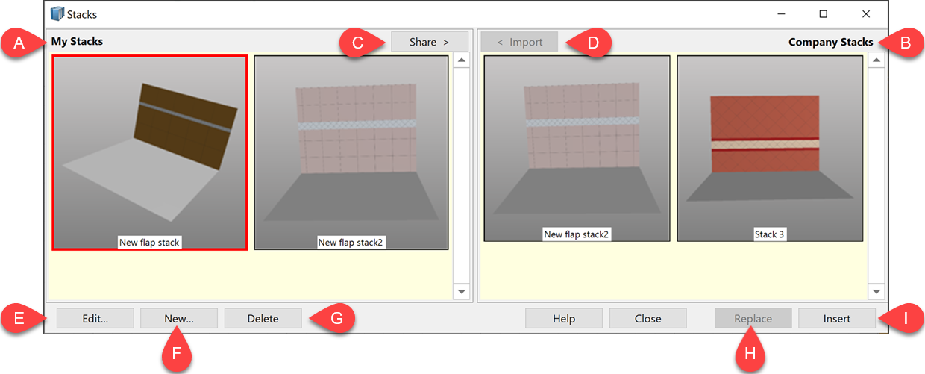925x374 pixels.
Task: Create a stack with New... button
Action: 179,319
